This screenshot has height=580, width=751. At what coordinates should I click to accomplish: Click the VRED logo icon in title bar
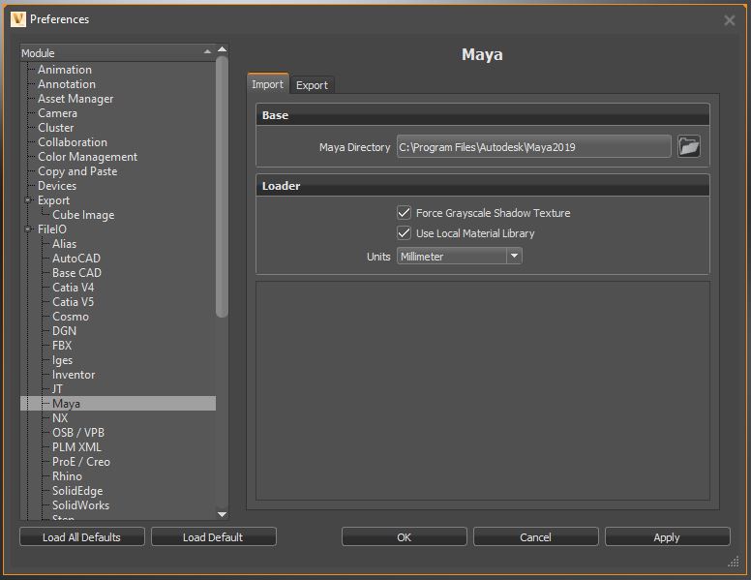(17, 19)
